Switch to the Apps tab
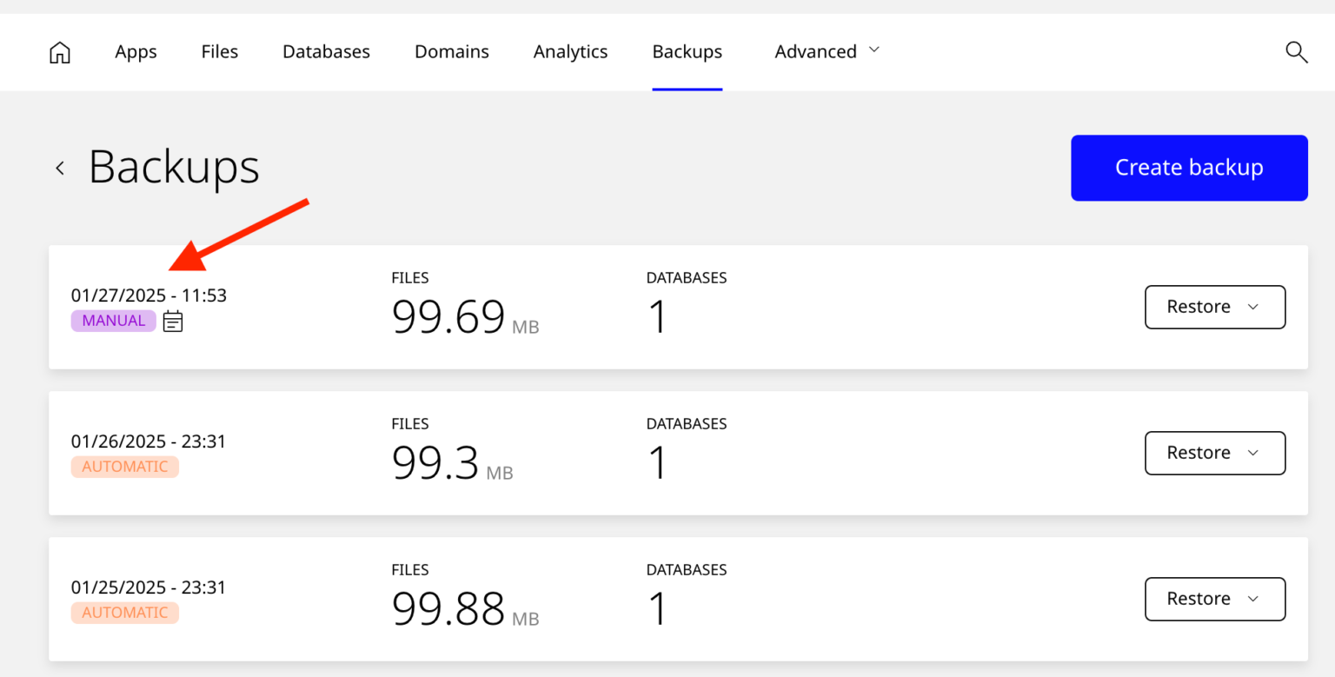 pyautogui.click(x=136, y=52)
